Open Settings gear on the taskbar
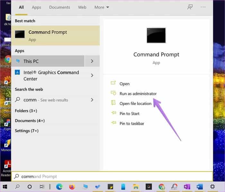The width and height of the screenshot is (225, 192). pyautogui.click(x=212, y=187)
